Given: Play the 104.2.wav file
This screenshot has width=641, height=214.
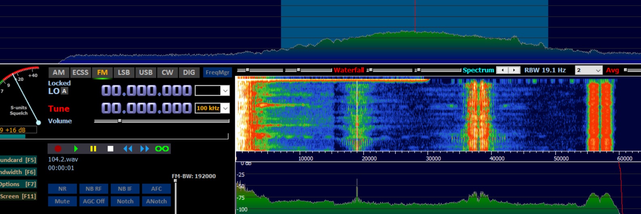Looking at the screenshot, I should 76,149.
